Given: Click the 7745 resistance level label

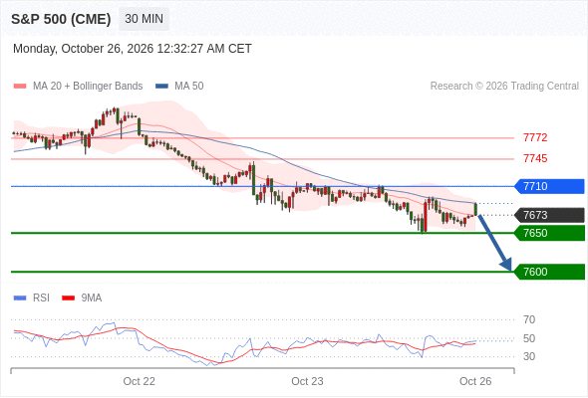Looking at the screenshot, I should [x=535, y=159].
